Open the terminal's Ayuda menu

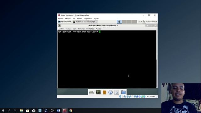tap(98, 29)
